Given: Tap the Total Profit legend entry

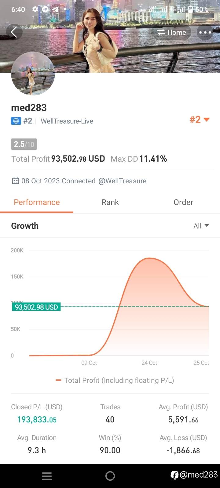Looking at the screenshot, I should 115,380.
